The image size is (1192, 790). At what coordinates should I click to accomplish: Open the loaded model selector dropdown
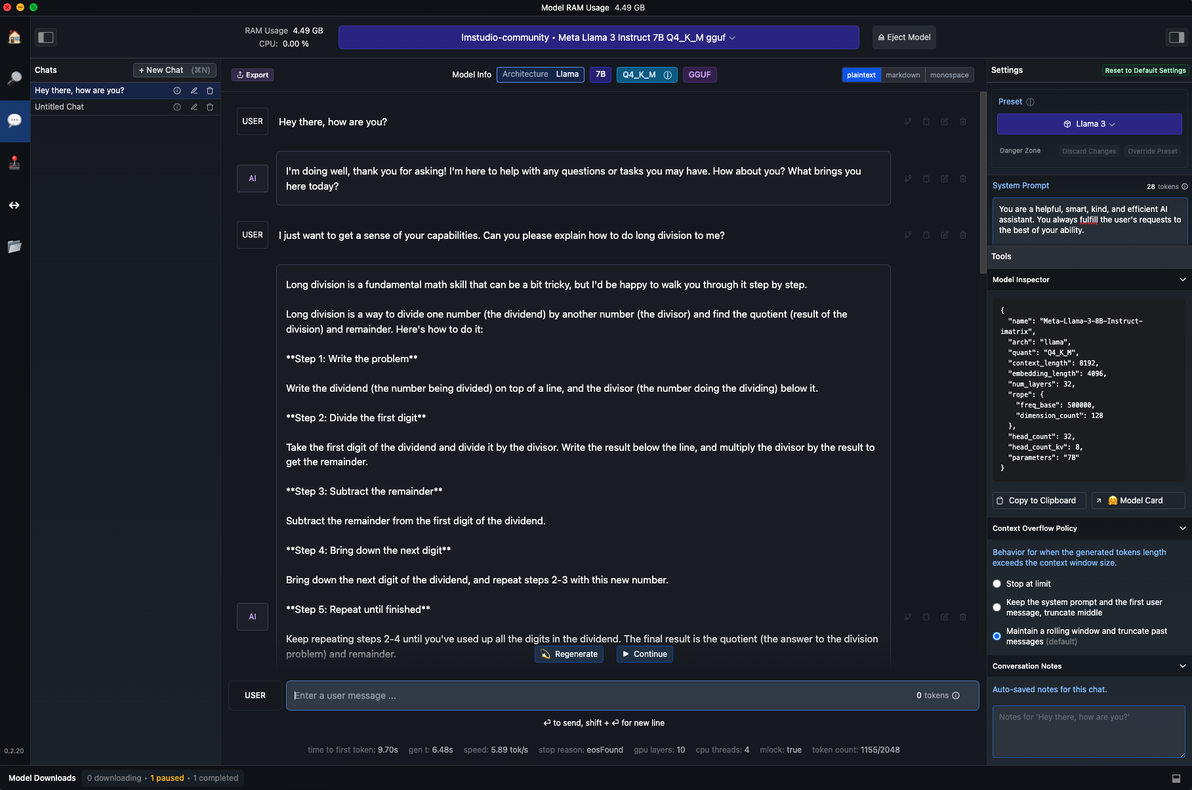point(598,37)
